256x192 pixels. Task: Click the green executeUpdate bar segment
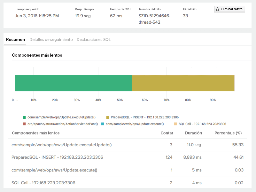[x=73, y=83]
